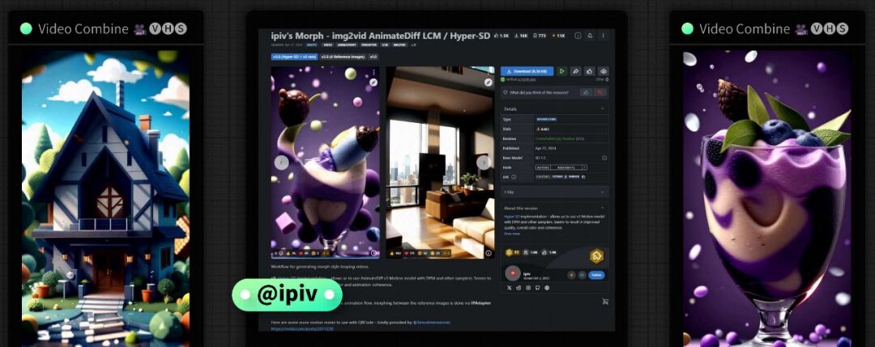Image resolution: width=875 pixels, height=347 pixels.
Task: Open the three-dot menu in the page header
Action: 604,36
